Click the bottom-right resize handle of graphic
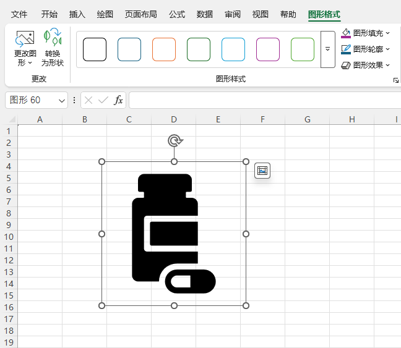Screen dimensions: 401x348 click(x=246, y=306)
